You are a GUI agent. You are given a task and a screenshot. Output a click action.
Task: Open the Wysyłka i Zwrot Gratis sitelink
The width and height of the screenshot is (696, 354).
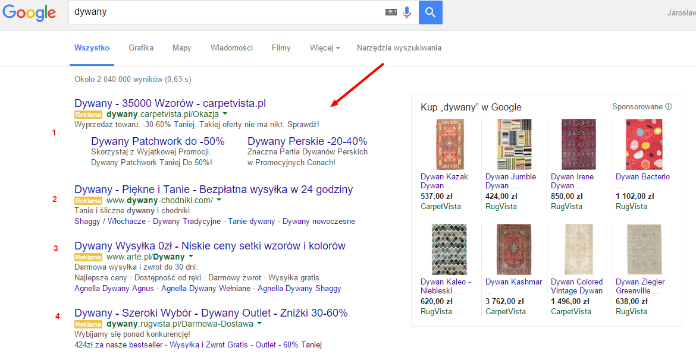(208, 345)
